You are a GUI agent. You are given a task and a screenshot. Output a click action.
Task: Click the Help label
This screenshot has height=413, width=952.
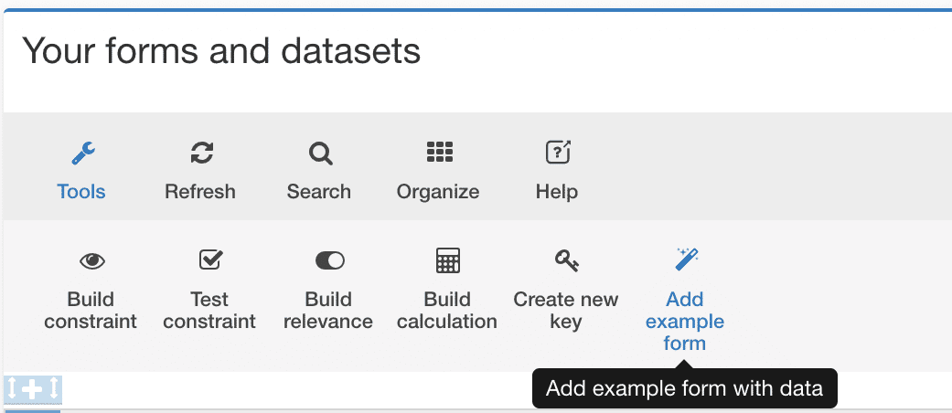tap(557, 192)
